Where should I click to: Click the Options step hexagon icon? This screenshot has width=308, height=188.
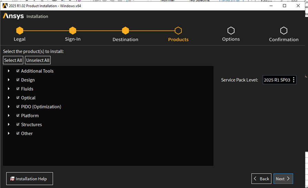(231, 31)
